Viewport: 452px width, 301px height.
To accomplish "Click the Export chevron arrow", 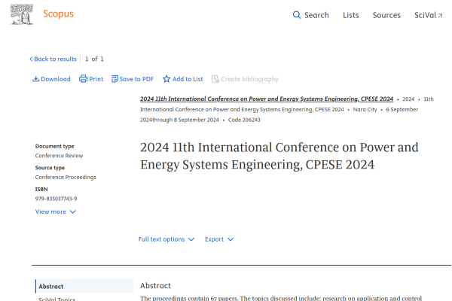I will click(231, 239).
